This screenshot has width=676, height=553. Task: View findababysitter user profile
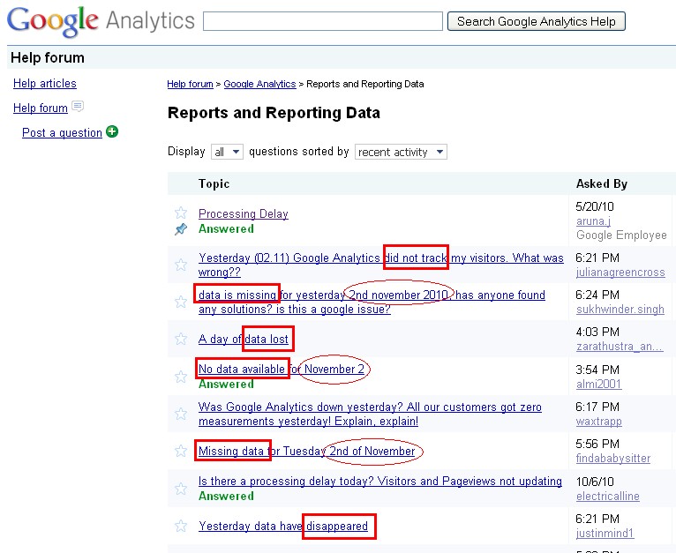[613, 458]
